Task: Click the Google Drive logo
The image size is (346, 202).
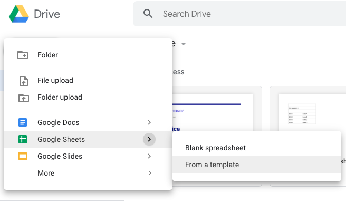Action: tap(19, 14)
